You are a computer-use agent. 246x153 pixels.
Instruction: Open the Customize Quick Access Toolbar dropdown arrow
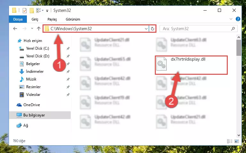point(47,11)
